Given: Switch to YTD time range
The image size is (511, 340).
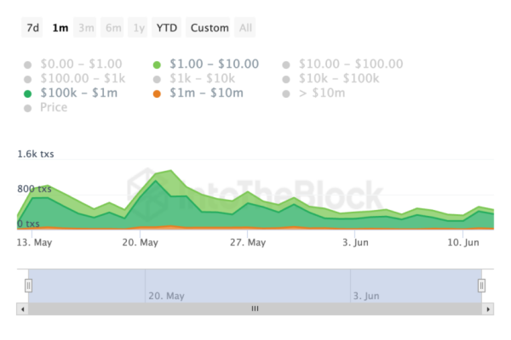Looking at the screenshot, I should 166,28.
